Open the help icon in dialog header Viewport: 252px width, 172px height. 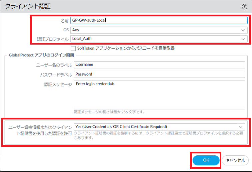pyautogui.click(x=244, y=7)
